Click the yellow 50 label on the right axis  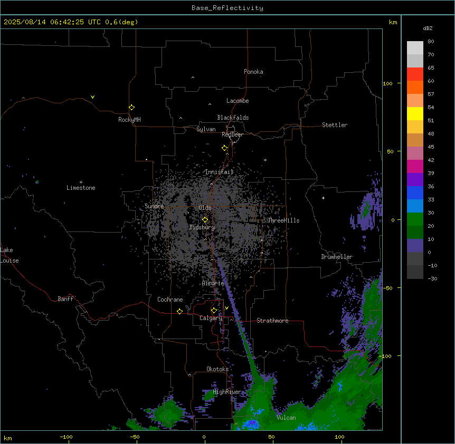(x=390, y=151)
